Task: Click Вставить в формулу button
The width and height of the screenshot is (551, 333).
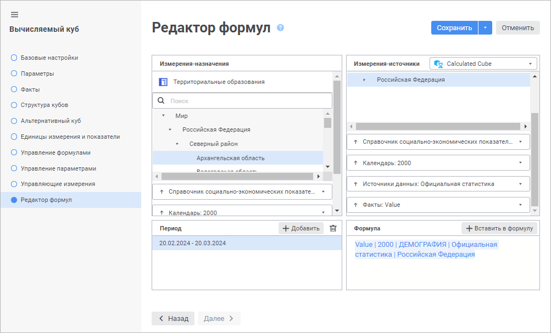Action: (x=499, y=228)
